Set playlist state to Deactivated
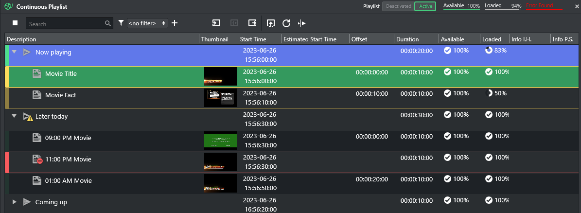This screenshot has width=581, height=213. tap(398, 6)
